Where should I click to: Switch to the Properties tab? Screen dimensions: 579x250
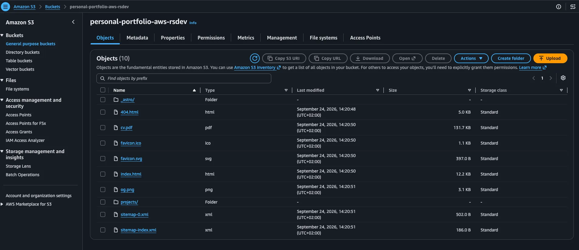tap(173, 38)
